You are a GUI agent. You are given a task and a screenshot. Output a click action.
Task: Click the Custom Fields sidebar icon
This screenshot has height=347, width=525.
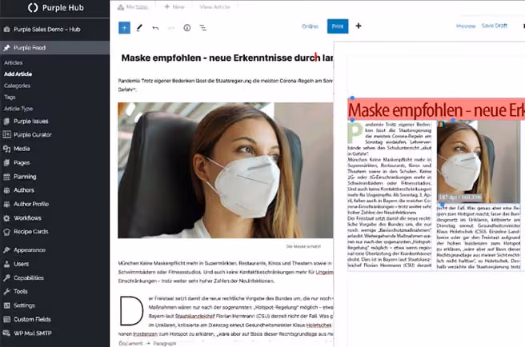click(x=6, y=319)
